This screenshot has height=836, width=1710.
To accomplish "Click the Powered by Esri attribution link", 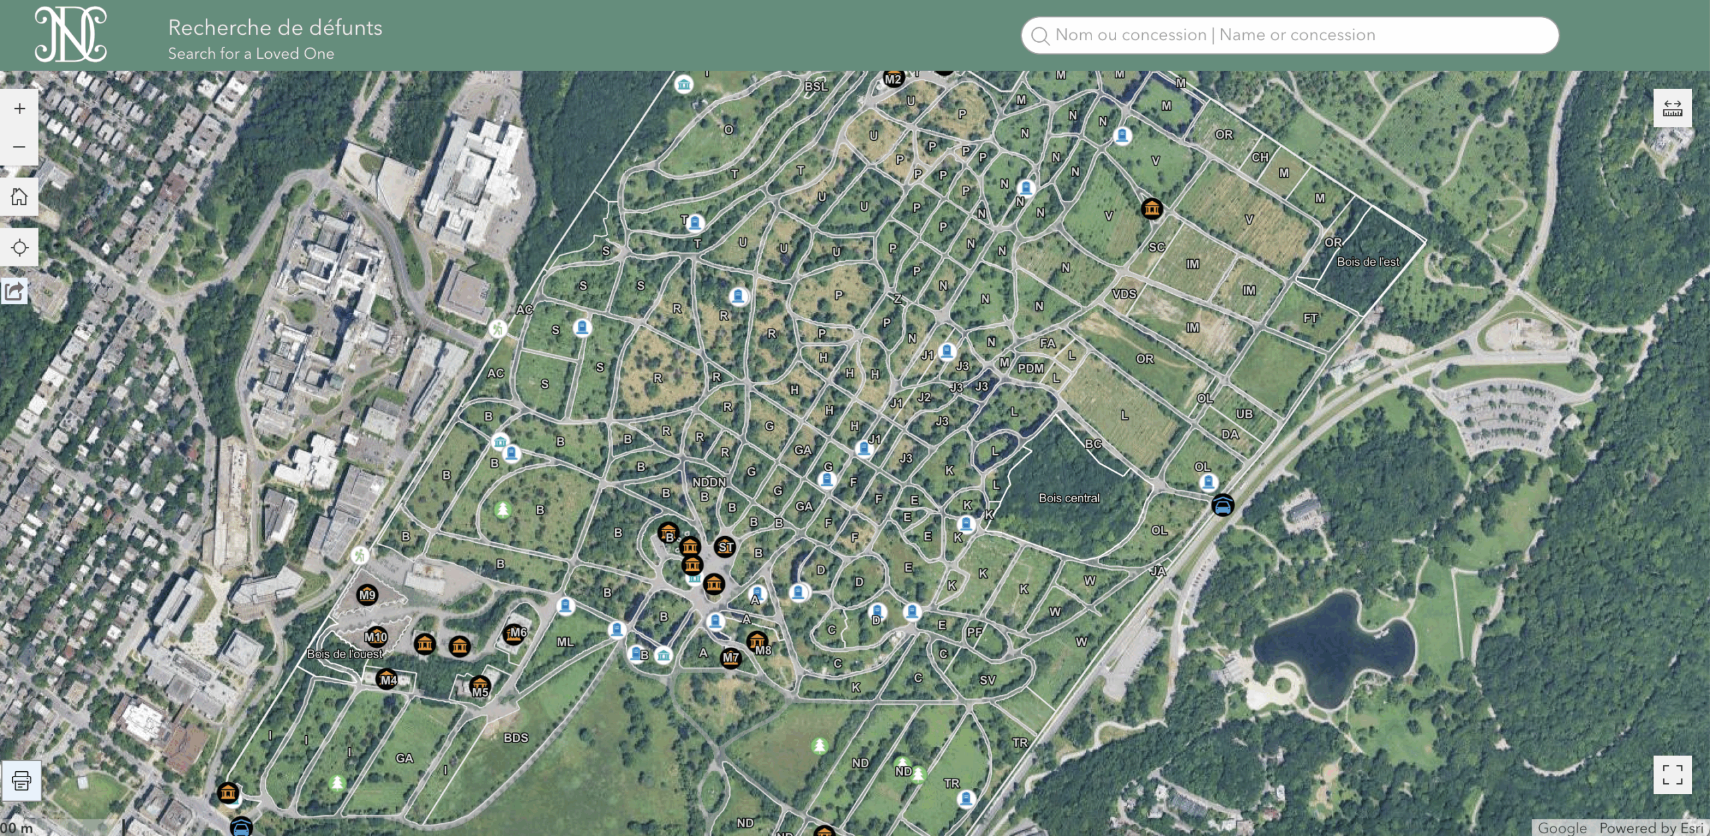I will 1651,828.
